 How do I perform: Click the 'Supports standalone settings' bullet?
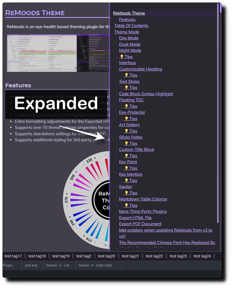pyautogui.click(x=60, y=134)
